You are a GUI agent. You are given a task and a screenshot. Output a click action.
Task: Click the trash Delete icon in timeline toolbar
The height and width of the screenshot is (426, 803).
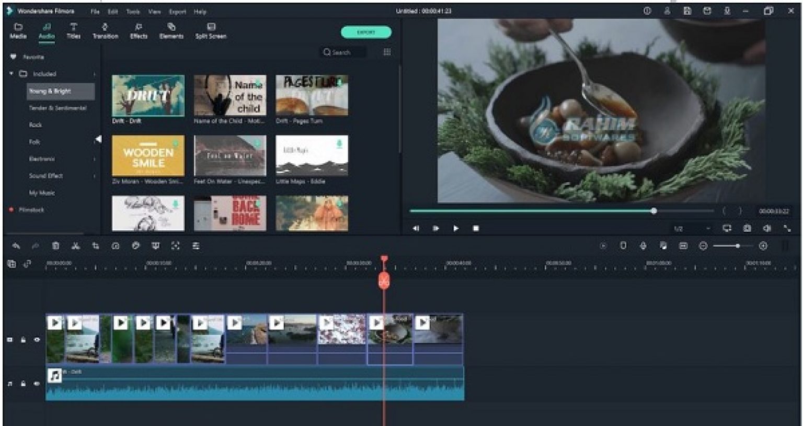55,246
